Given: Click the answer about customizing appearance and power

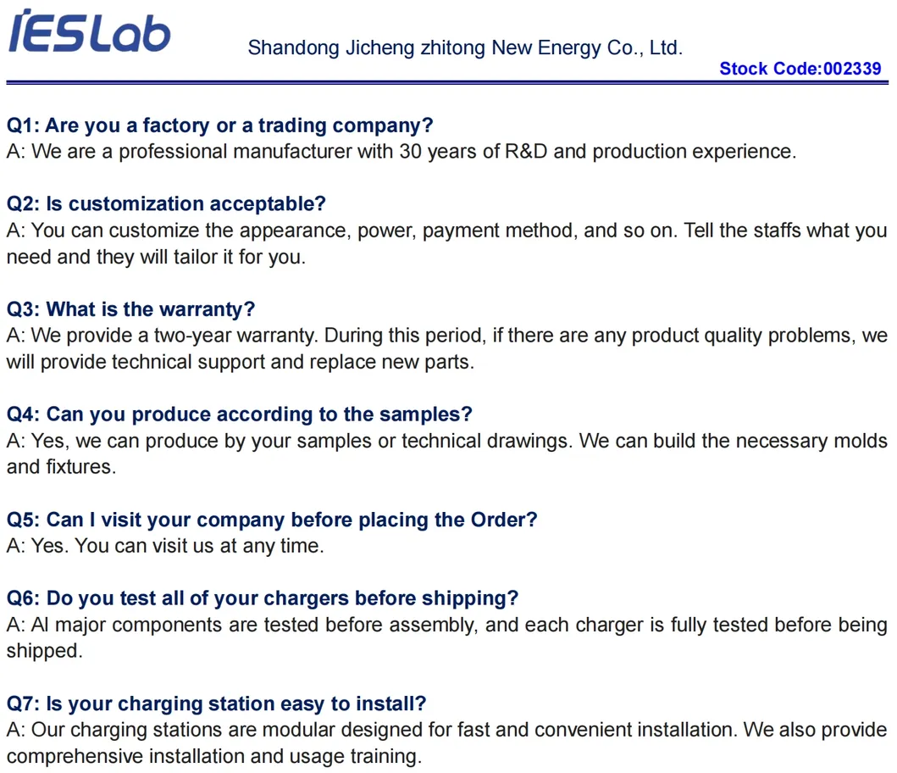Looking at the screenshot, I should point(446,231).
